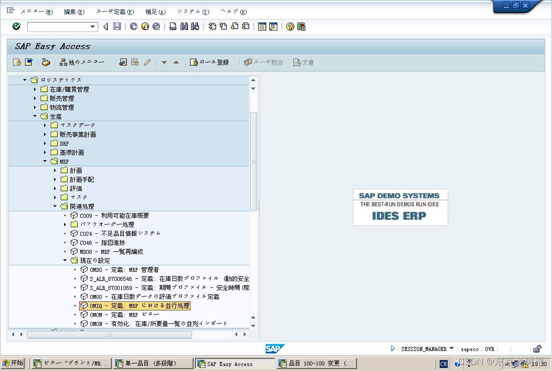Image resolution: width=552 pixels, height=371 pixels.
Task: Click the Print icon in toolbar
Action: coord(173,27)
